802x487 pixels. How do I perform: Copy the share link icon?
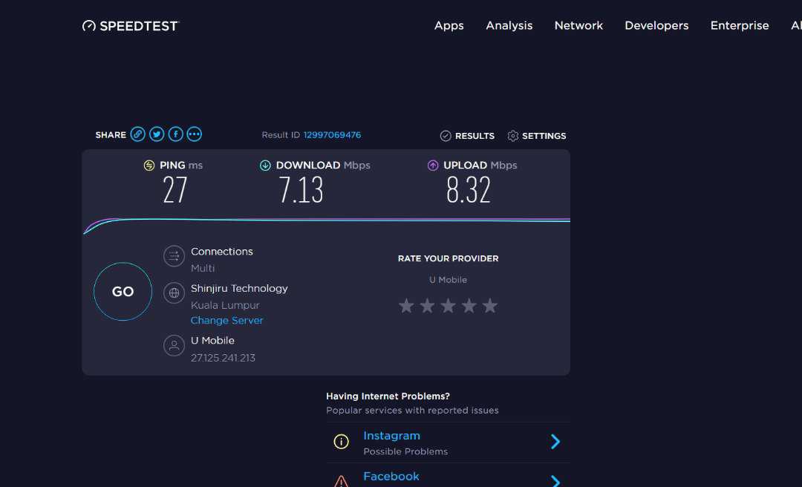[137, 134]
